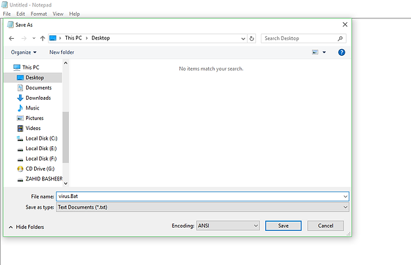Open Notepad Format menu

coord(39,14)
